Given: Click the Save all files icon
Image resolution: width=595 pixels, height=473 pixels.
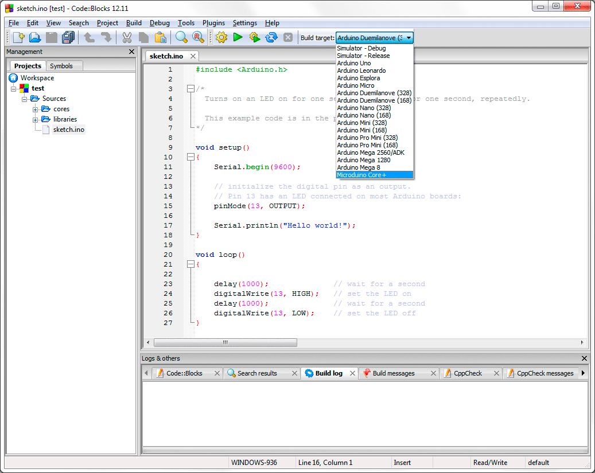Looking at the screenshot, I should (68, 37).
